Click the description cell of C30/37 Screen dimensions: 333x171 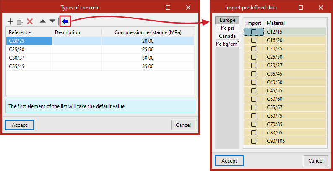pos(77,58)
